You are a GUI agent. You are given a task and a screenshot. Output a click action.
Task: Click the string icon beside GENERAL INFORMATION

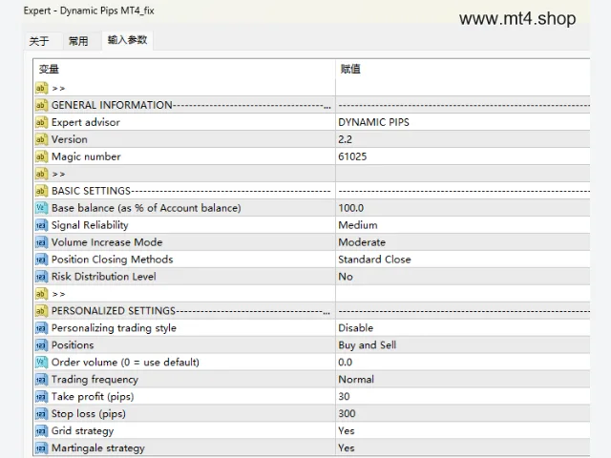41,105
